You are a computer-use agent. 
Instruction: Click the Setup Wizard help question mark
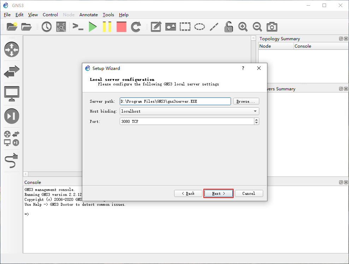point(243,68)
